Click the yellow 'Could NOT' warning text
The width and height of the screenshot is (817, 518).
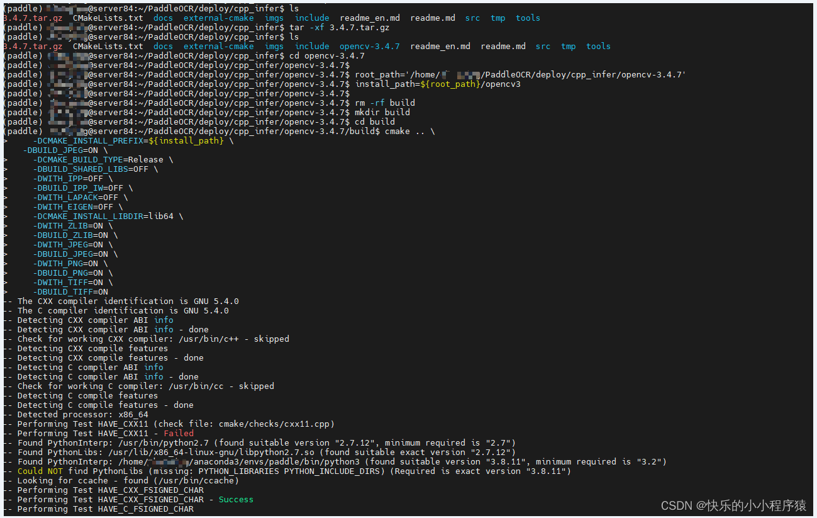(40, 471)
